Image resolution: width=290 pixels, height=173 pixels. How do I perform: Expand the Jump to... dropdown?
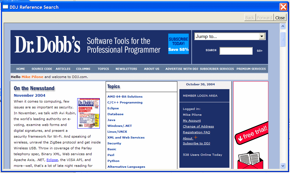(x=262, y=37)
